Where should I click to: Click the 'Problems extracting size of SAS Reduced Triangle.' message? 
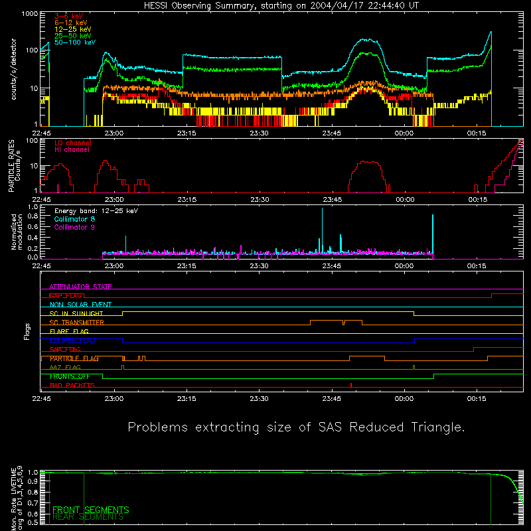296,427
